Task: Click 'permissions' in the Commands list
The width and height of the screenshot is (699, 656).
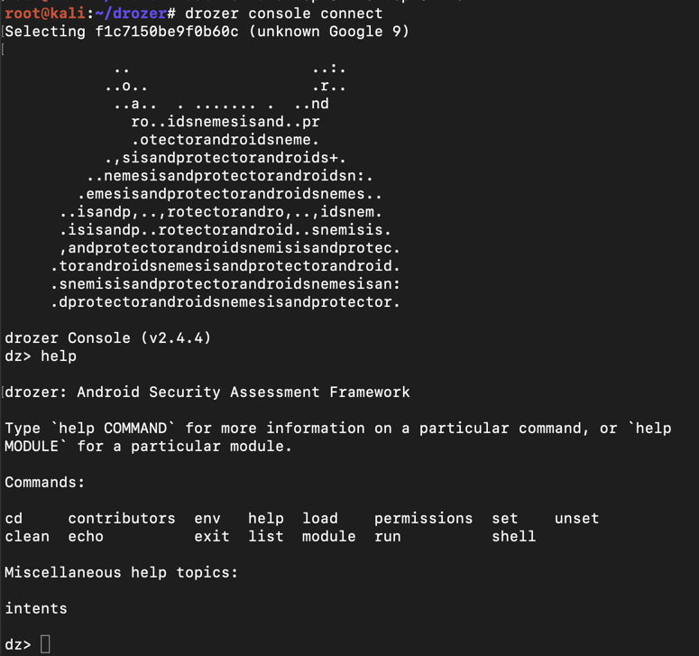Action: point(423,518)
